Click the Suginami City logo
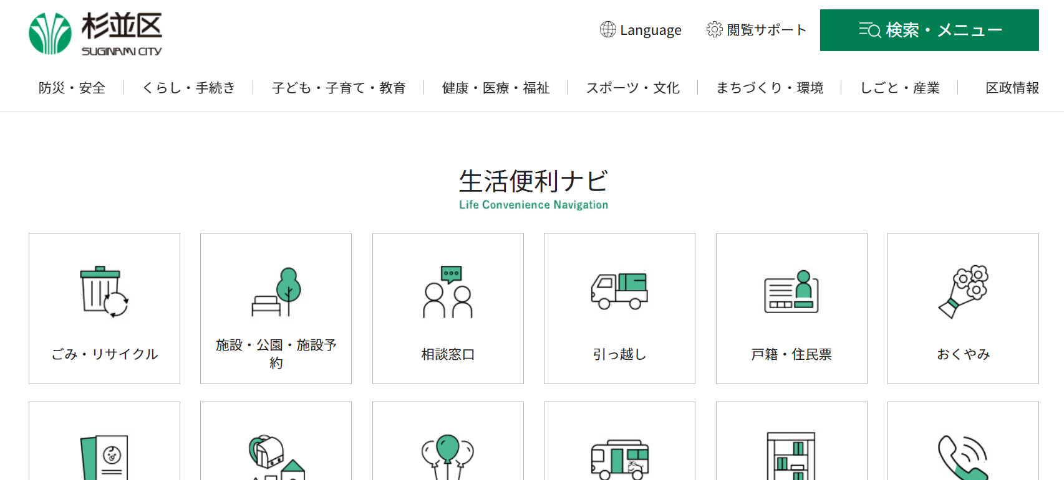The image size is (1064, 480). point(95,34)
